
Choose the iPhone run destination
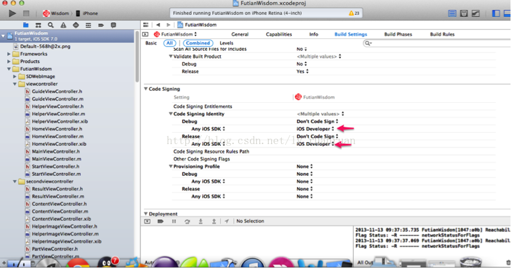pyautogui.click(x=87, y=14)
